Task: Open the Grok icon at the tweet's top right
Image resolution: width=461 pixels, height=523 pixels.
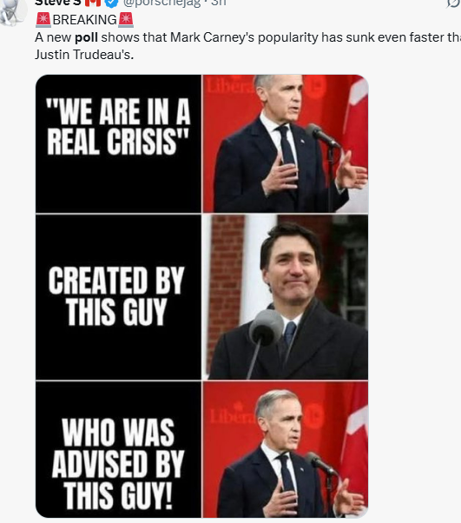Action: [454, 3]
